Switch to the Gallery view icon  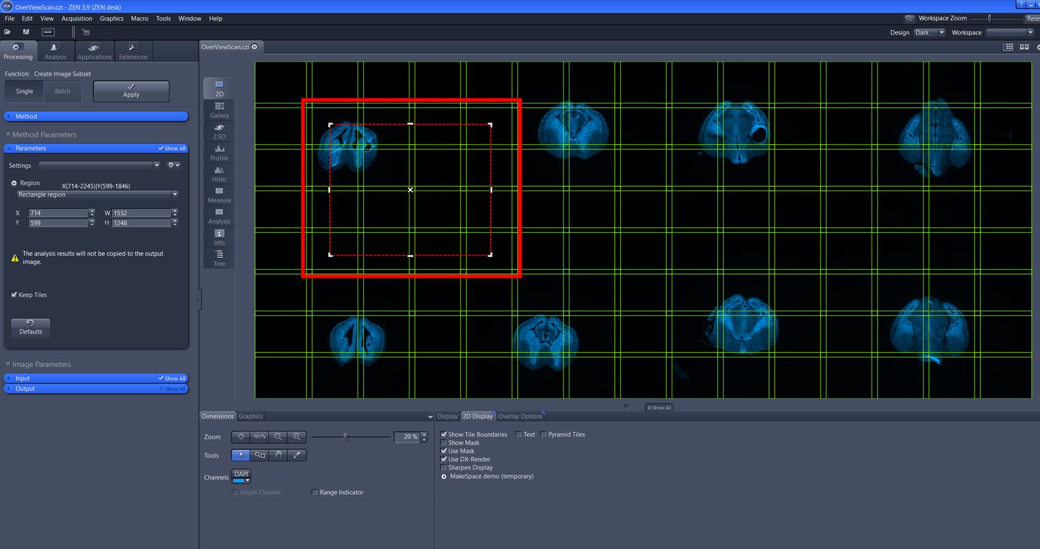(x=219, y=110)
